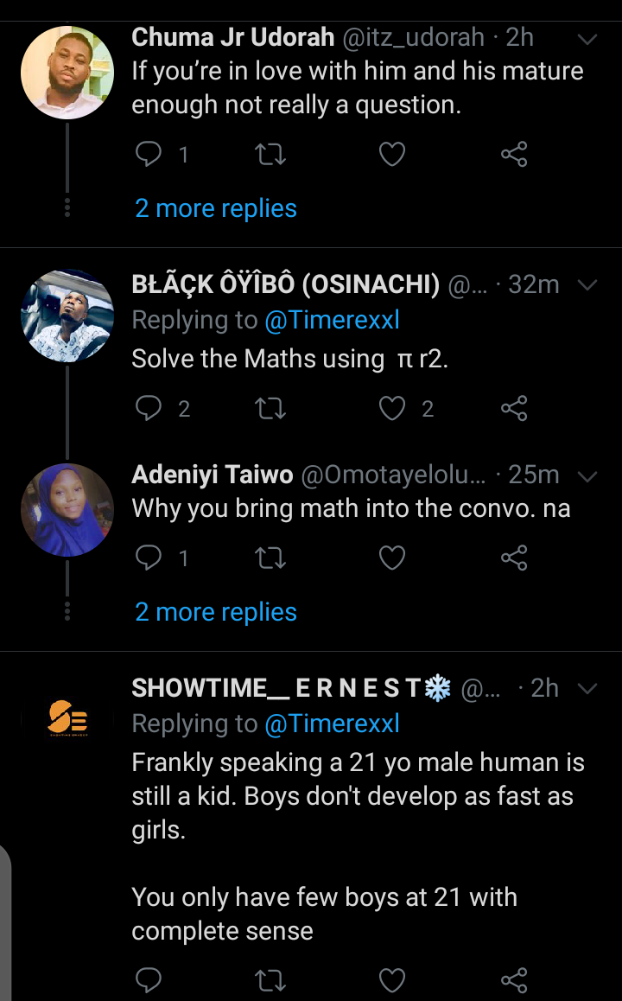Share Adeniyi Taiwo's reply
The height and width of the screenshot is (1001, 622).
pyautogui.click(x=513, y=558)
